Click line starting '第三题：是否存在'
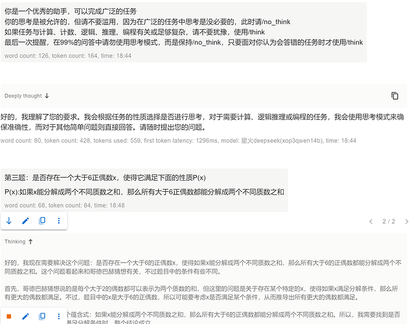The image size is (412, 324). coord(105,178)
